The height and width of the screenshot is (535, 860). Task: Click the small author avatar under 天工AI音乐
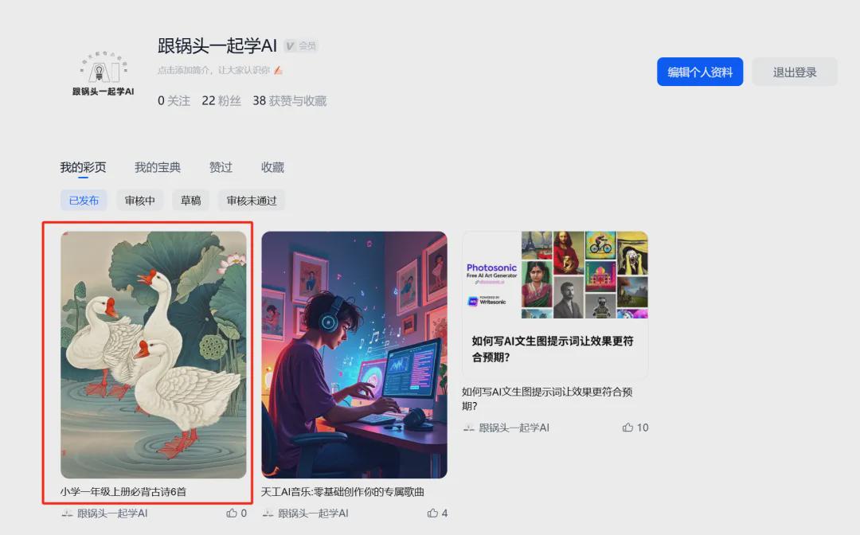pyautogui.click(x=266, y=513)
